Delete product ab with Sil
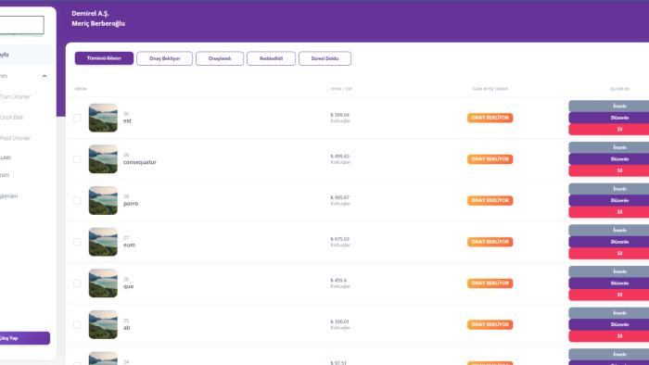 pyautogui.click(x=609, y=336)
